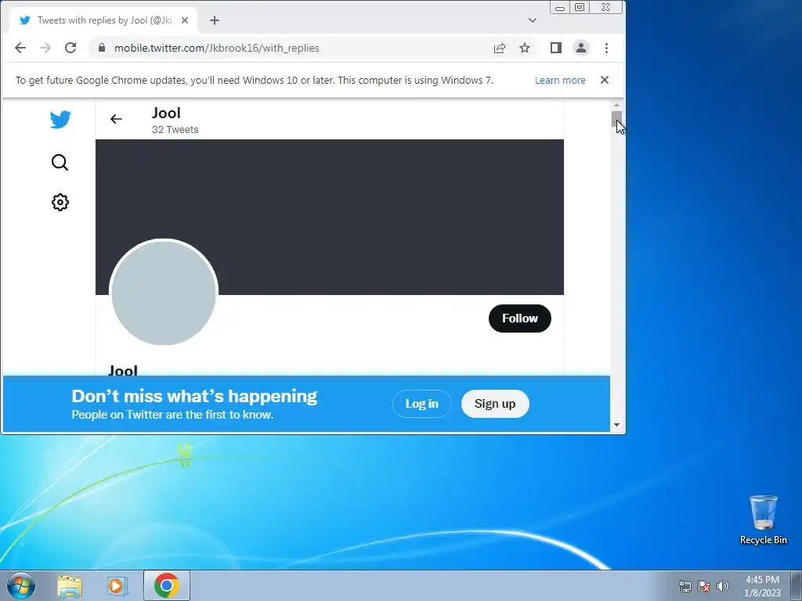Screen dimensions: 802x601
Task: Open a new tab with plus icon
Action: [x=215, y=20]
